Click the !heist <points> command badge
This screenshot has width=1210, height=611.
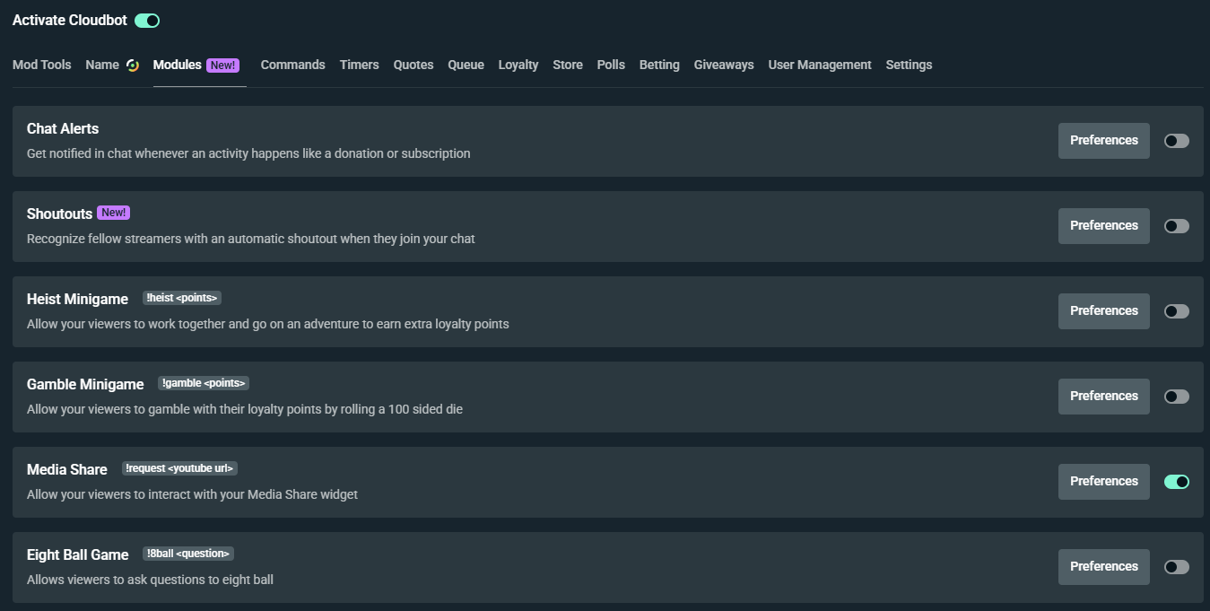click(x=181, y=297)
